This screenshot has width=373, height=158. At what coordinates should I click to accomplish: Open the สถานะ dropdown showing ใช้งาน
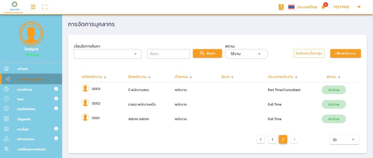246,54
